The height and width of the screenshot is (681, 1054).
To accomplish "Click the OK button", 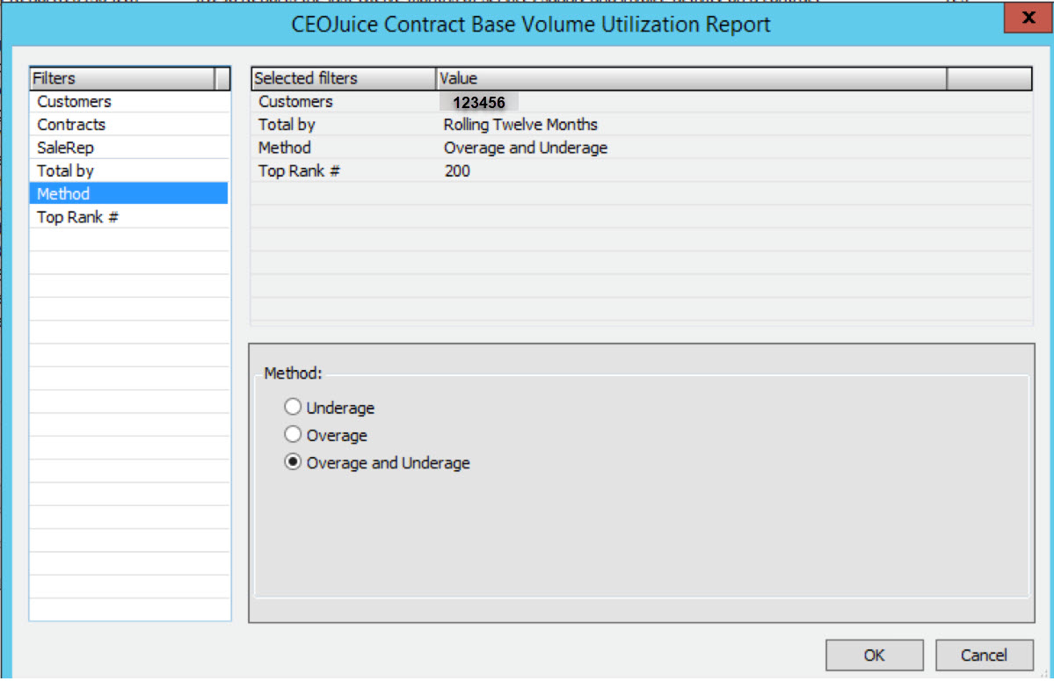I will 874,655.
